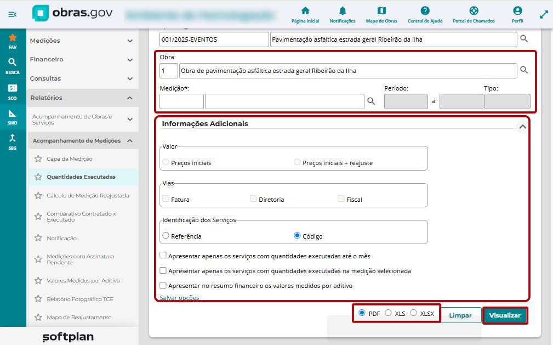Focus the Medição number input field
This screenshot has width=553, height=345.
click(x=181, y=101)
